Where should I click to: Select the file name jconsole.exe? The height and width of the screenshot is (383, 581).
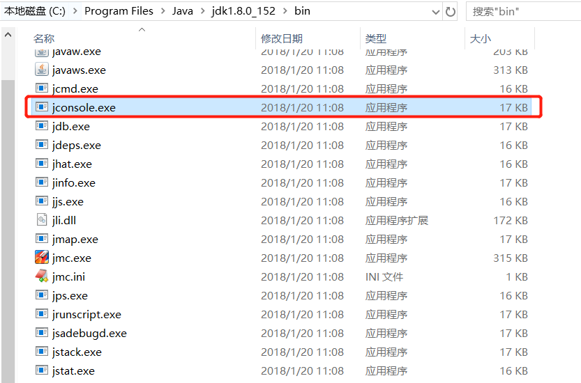point(84,108)
